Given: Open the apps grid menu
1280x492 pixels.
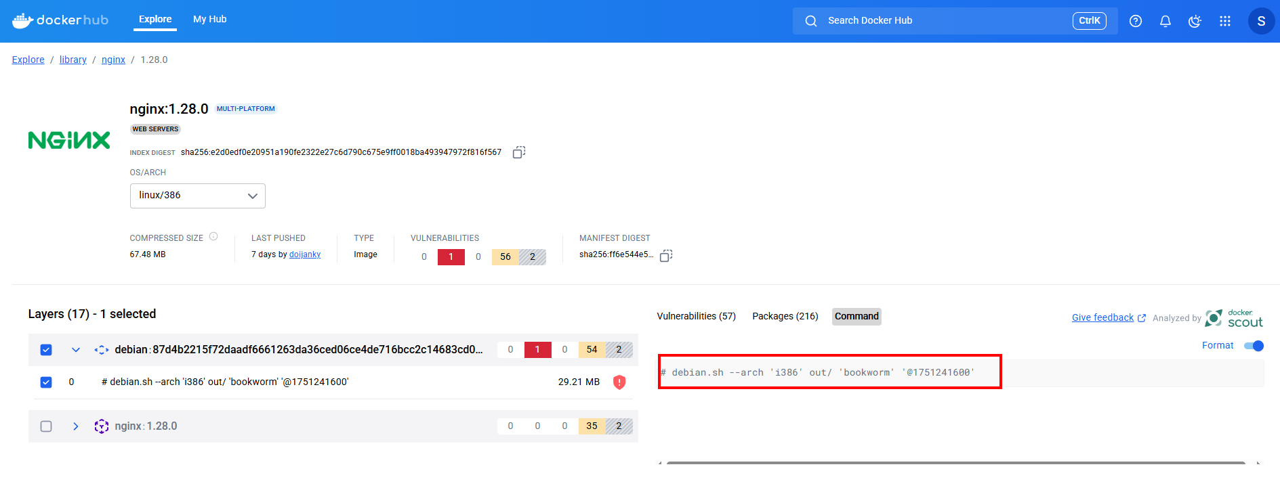Looking at the screenshot, I should click(1225, 21).
